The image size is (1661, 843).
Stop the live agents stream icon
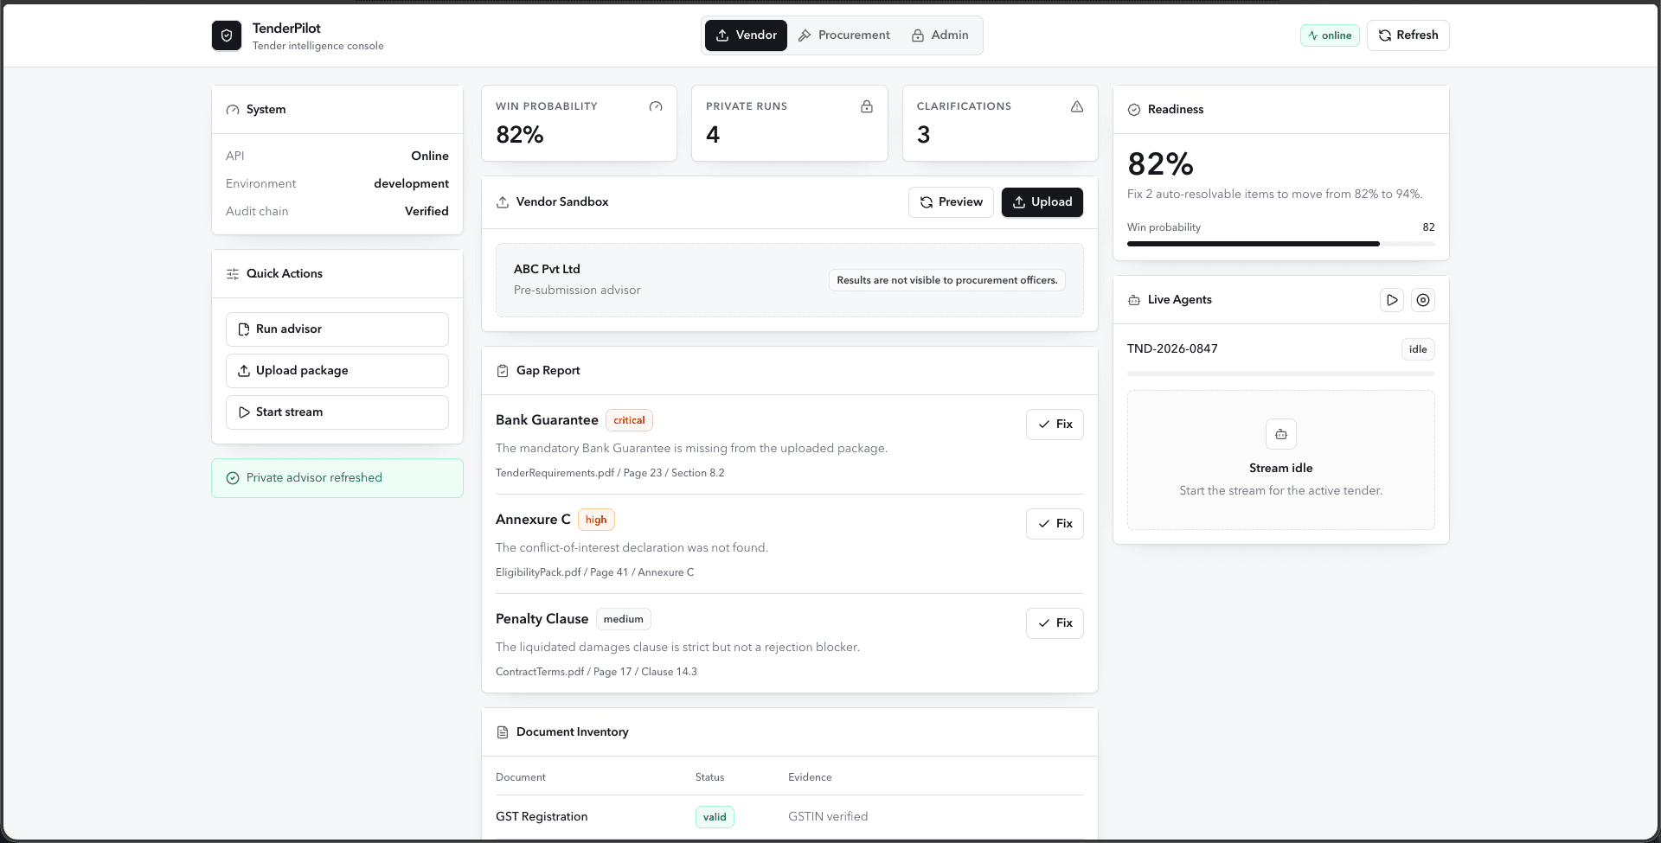pyautogui.click(x=1423, y=300)
